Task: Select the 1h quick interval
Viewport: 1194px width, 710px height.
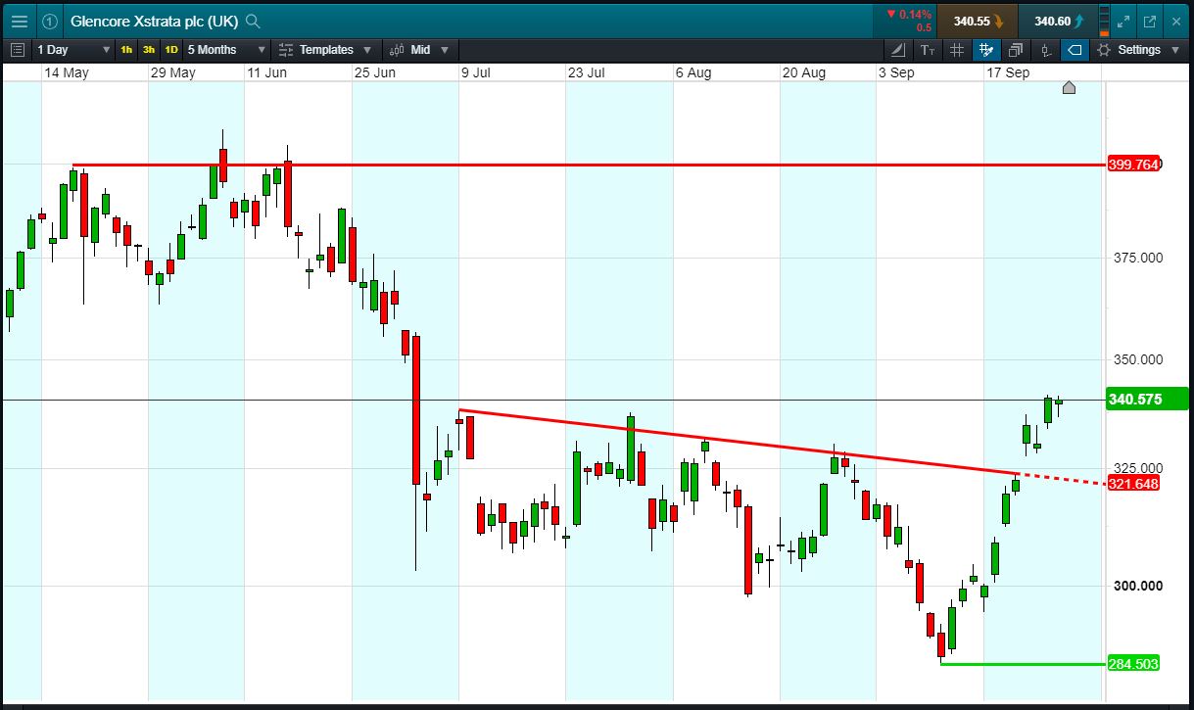Action: 126,50
